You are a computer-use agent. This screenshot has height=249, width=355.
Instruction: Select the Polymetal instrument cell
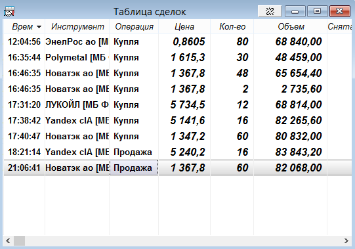(77, 57)
